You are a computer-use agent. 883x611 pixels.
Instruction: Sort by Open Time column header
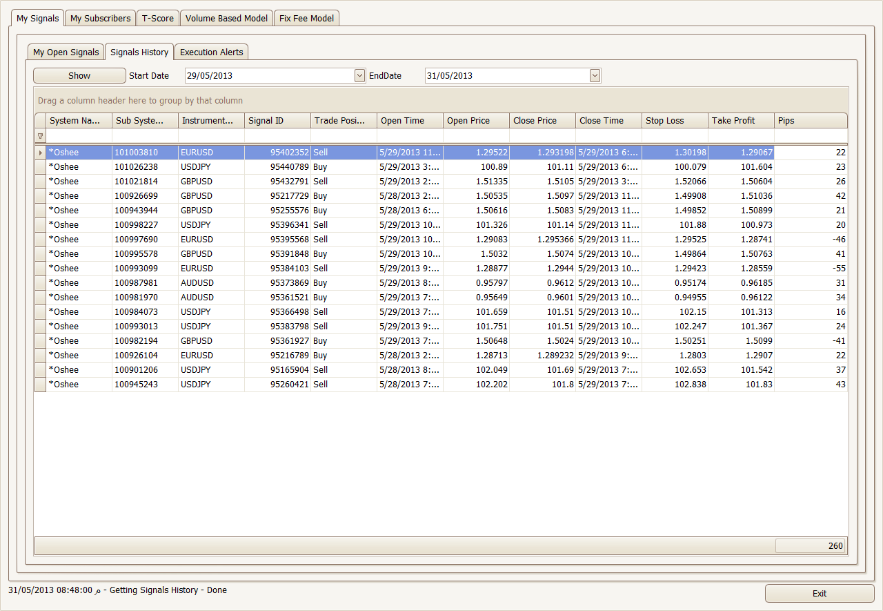click(x=410, y=121)
